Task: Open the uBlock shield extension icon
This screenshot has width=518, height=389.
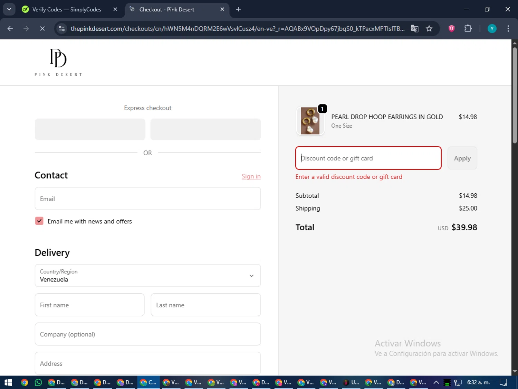Action: click(x=451, y=29)
